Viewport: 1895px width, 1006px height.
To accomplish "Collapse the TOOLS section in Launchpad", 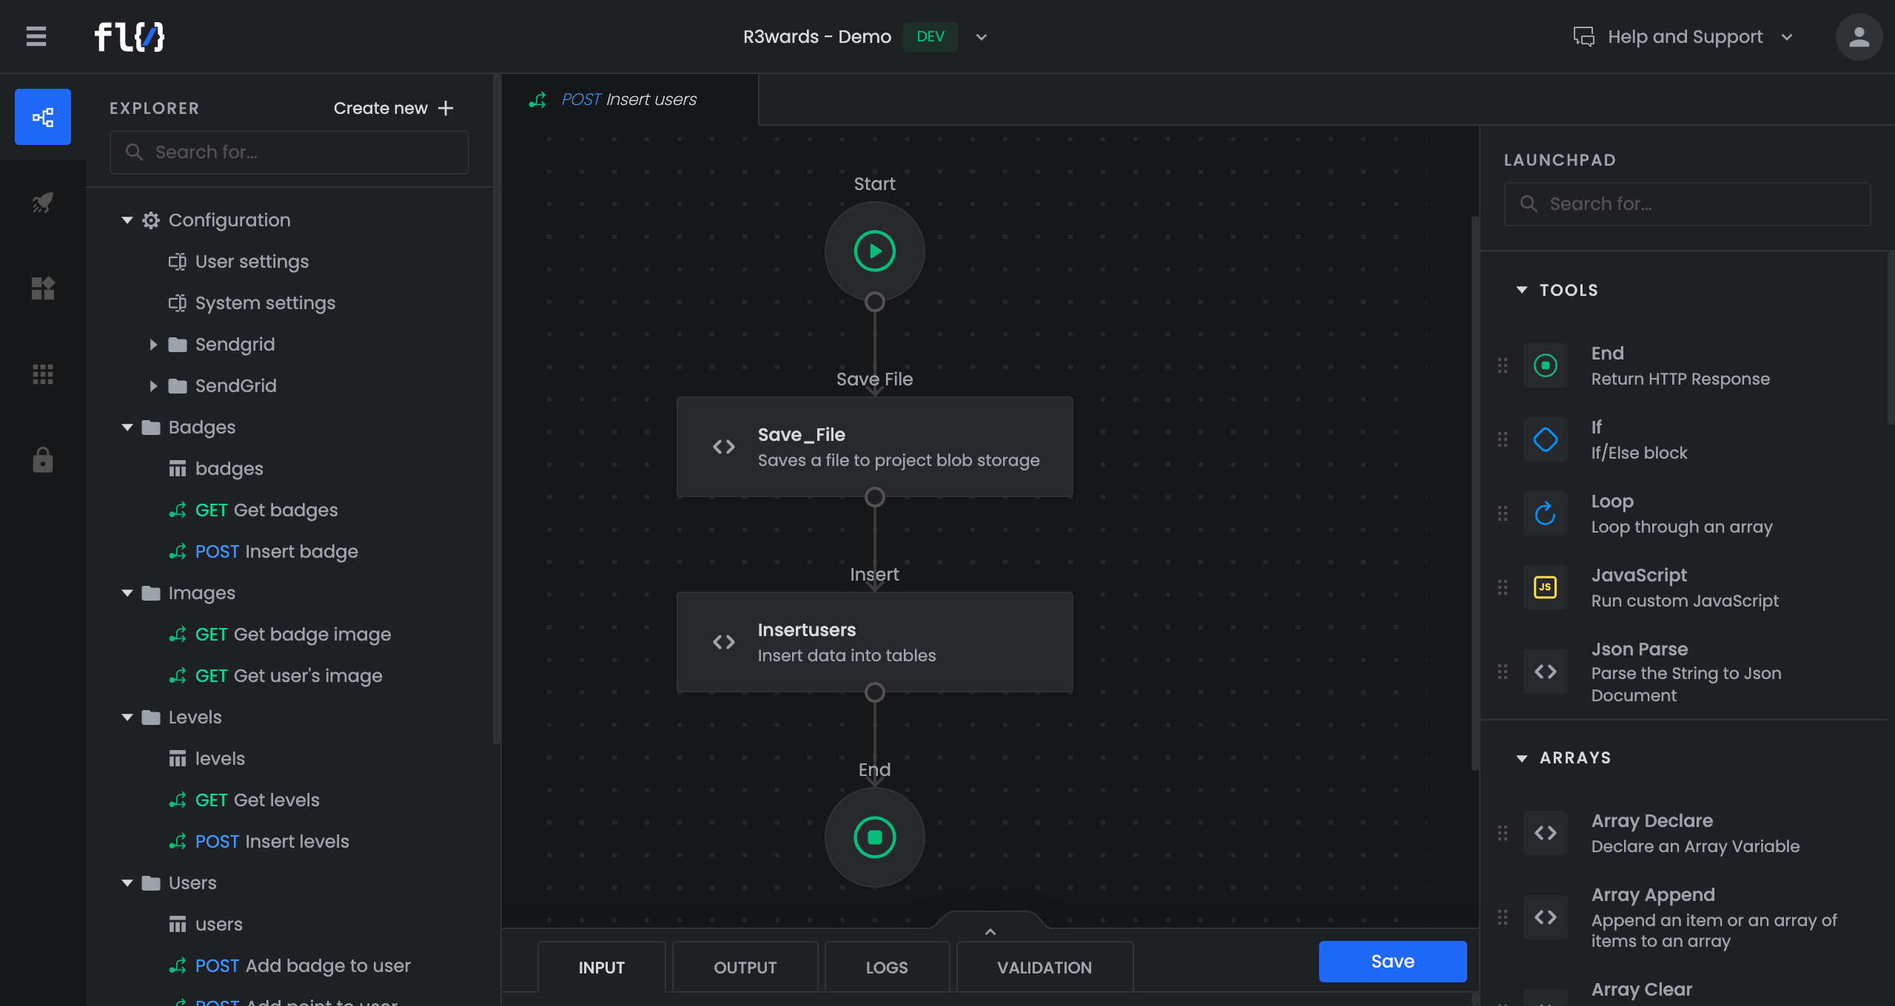I will pyautogui.click(x=1522, y=290).
